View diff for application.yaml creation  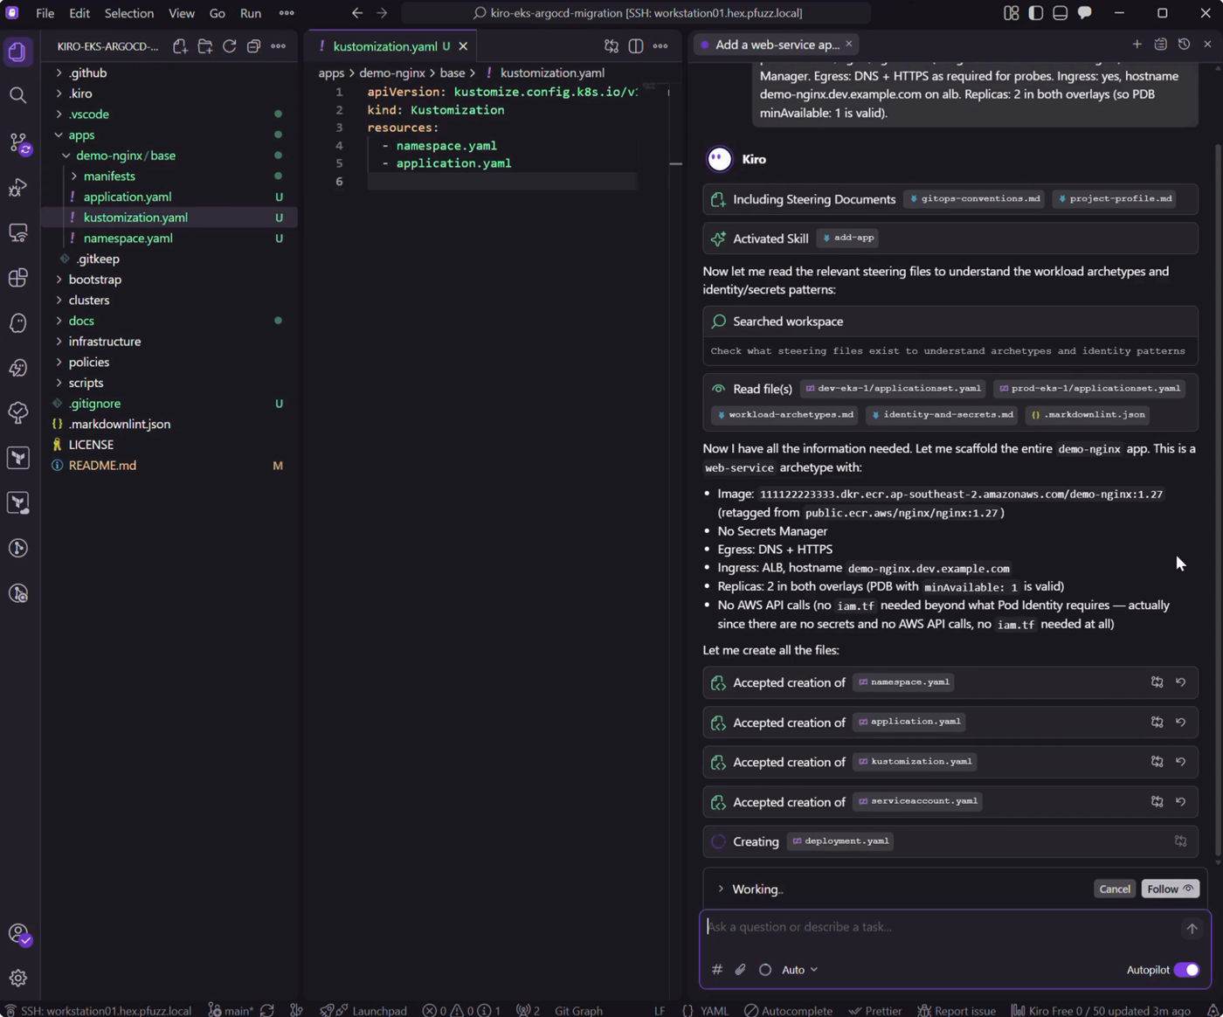1157,723
